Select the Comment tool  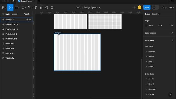click(52, 7)
